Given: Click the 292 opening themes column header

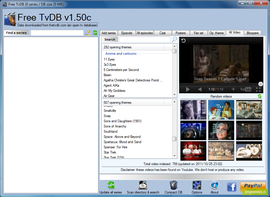Looking at the screenshot, I should [133, 47].
